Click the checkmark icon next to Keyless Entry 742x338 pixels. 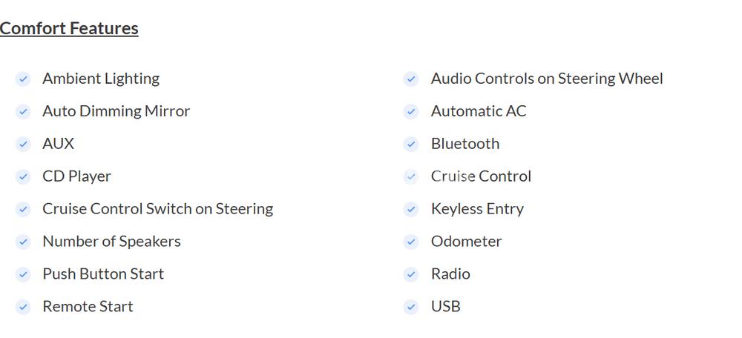click(411, 210)
